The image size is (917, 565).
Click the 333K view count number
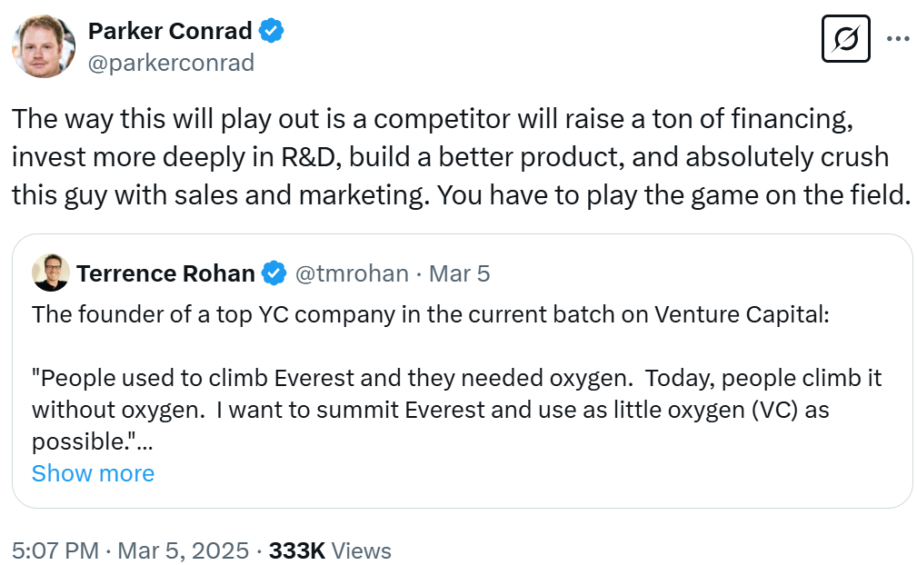(297, 550)
